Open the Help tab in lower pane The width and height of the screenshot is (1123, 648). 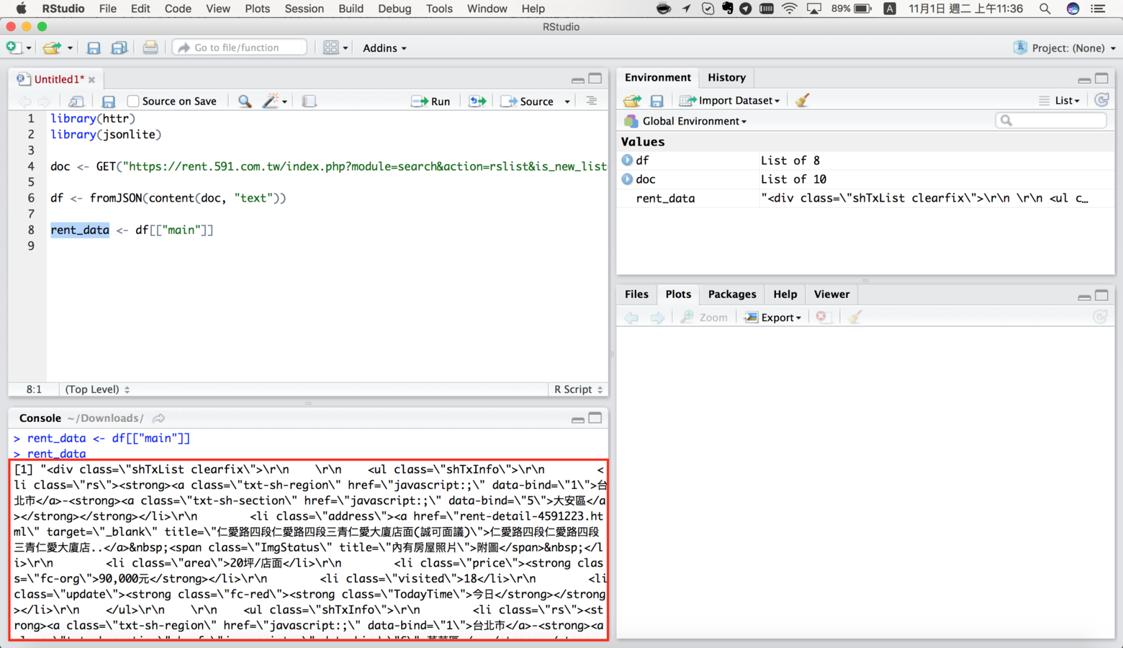(x=785, y=294)
